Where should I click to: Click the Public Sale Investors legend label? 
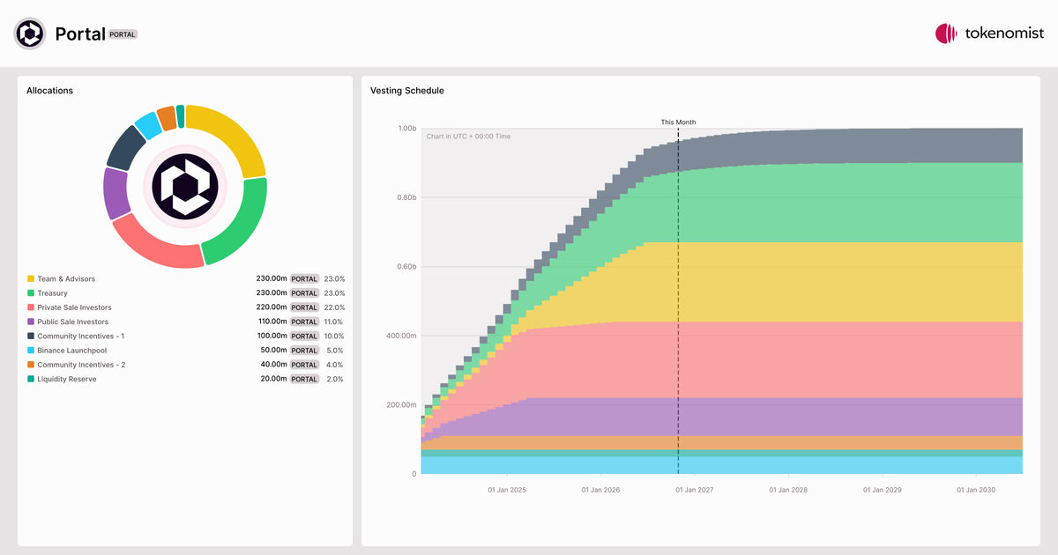tap(72, 322)
